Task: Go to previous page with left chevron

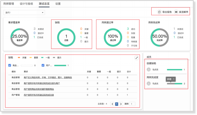Action: (112, 104)
